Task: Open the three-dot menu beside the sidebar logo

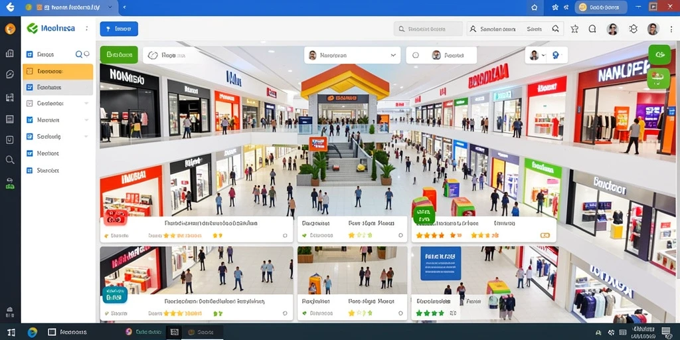Action: 87,28
